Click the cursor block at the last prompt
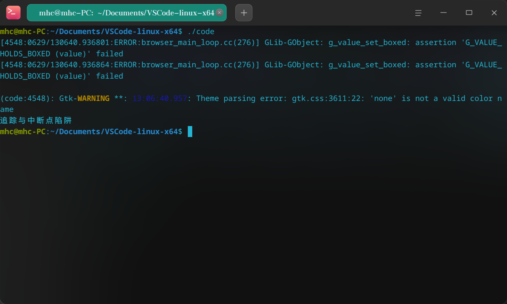507x304 pixels. coord(190,132)
